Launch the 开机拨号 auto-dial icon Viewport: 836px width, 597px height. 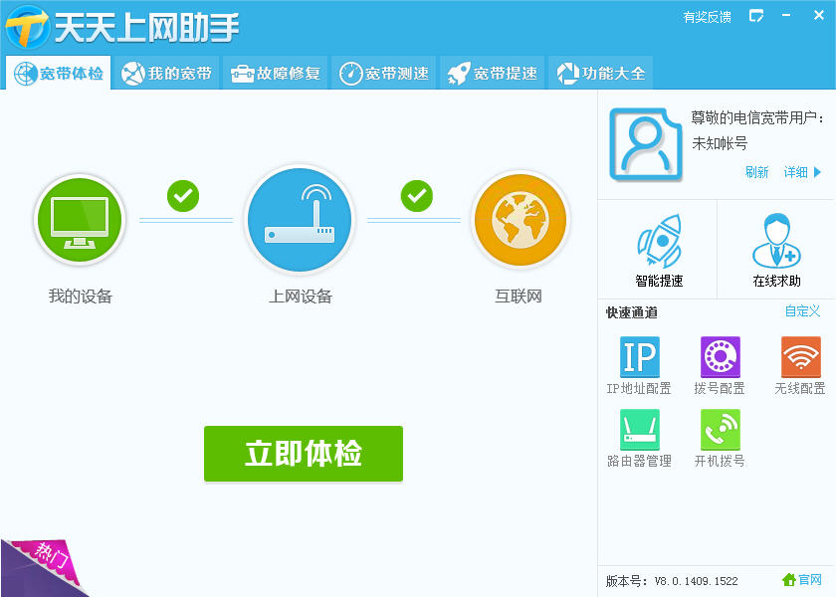[719, 431]
